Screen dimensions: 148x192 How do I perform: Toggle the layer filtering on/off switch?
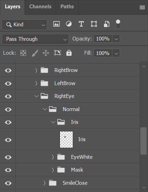pos(118,24)
